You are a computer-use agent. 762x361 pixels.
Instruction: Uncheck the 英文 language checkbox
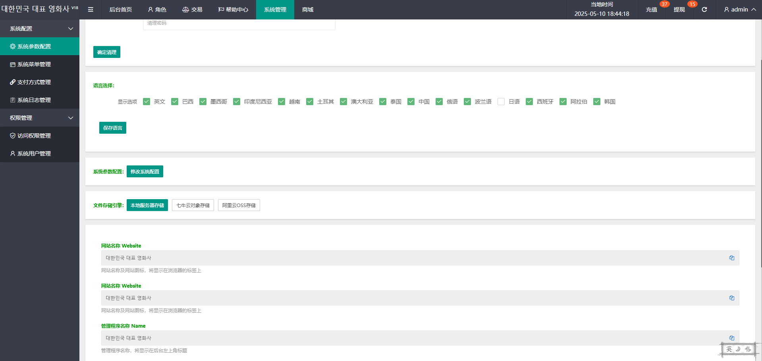pyautogui.click(x=147, y=102)
